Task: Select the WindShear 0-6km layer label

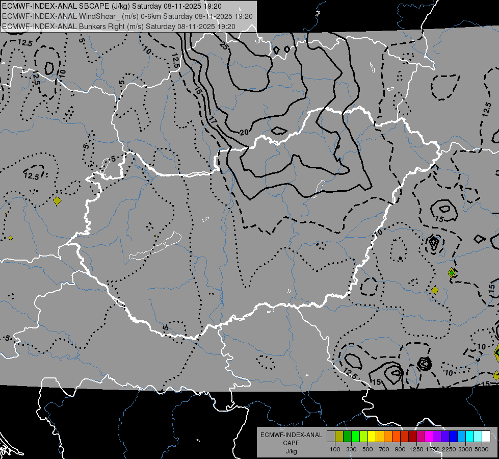Action: coord(127,16)
